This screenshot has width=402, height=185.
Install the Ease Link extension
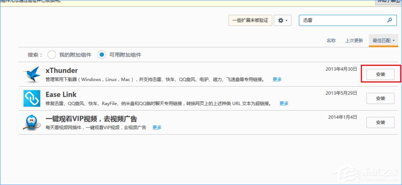coord(380,98)
